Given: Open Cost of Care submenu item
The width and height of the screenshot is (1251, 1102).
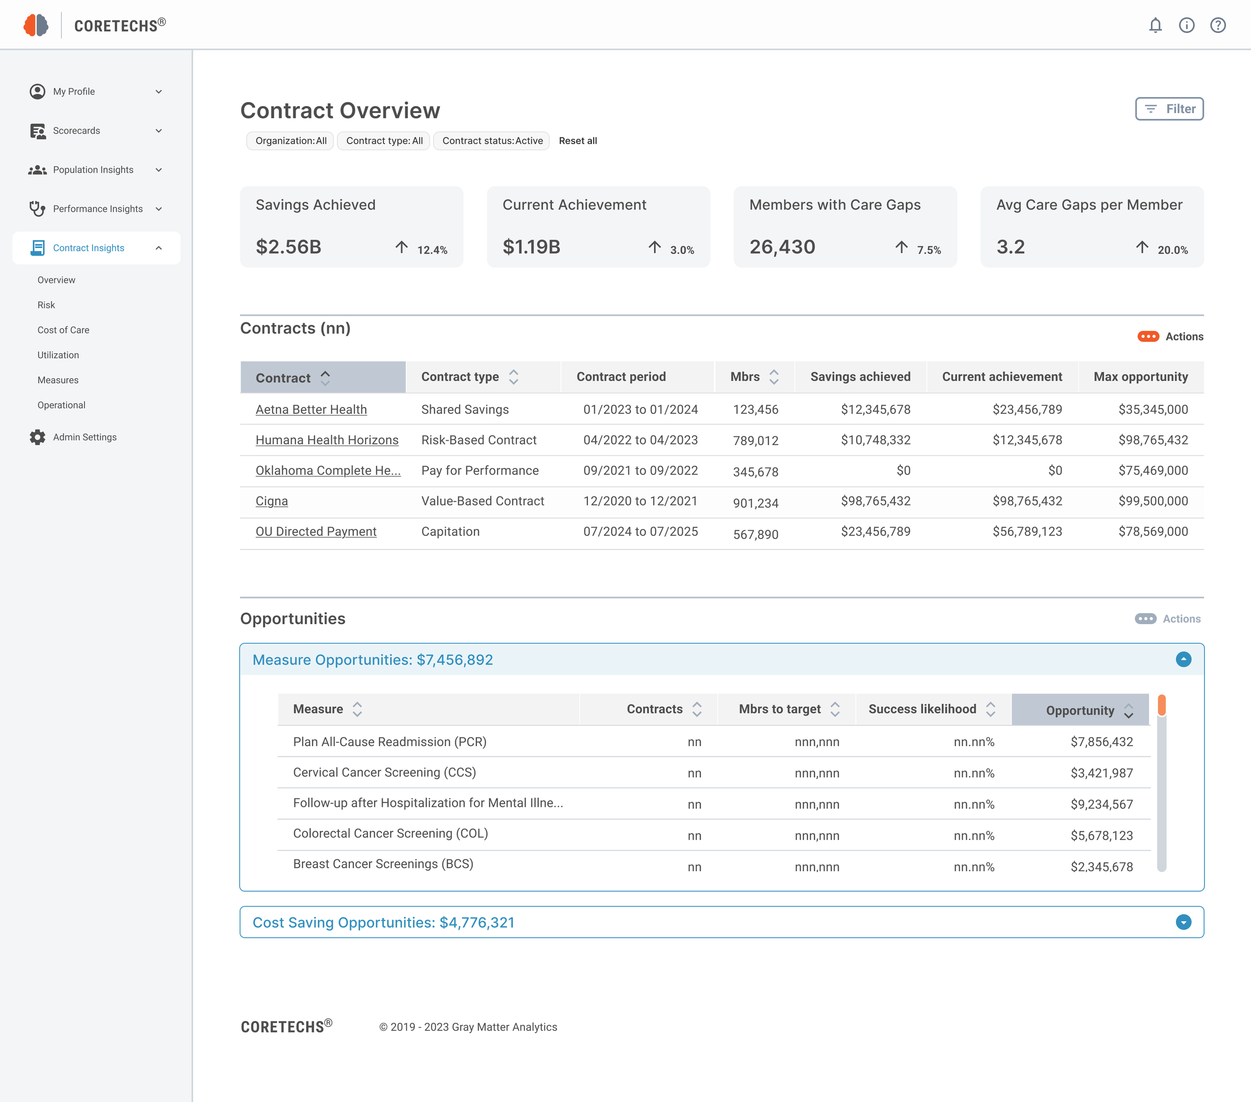Looking at the screenshot, I should click(63, 330).
